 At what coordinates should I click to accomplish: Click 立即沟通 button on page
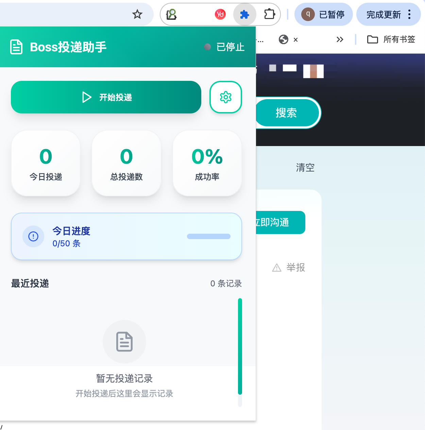280,222
